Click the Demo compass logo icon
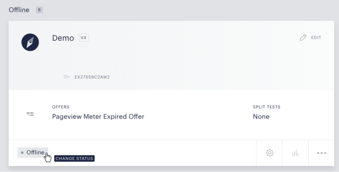 [30, 42]
